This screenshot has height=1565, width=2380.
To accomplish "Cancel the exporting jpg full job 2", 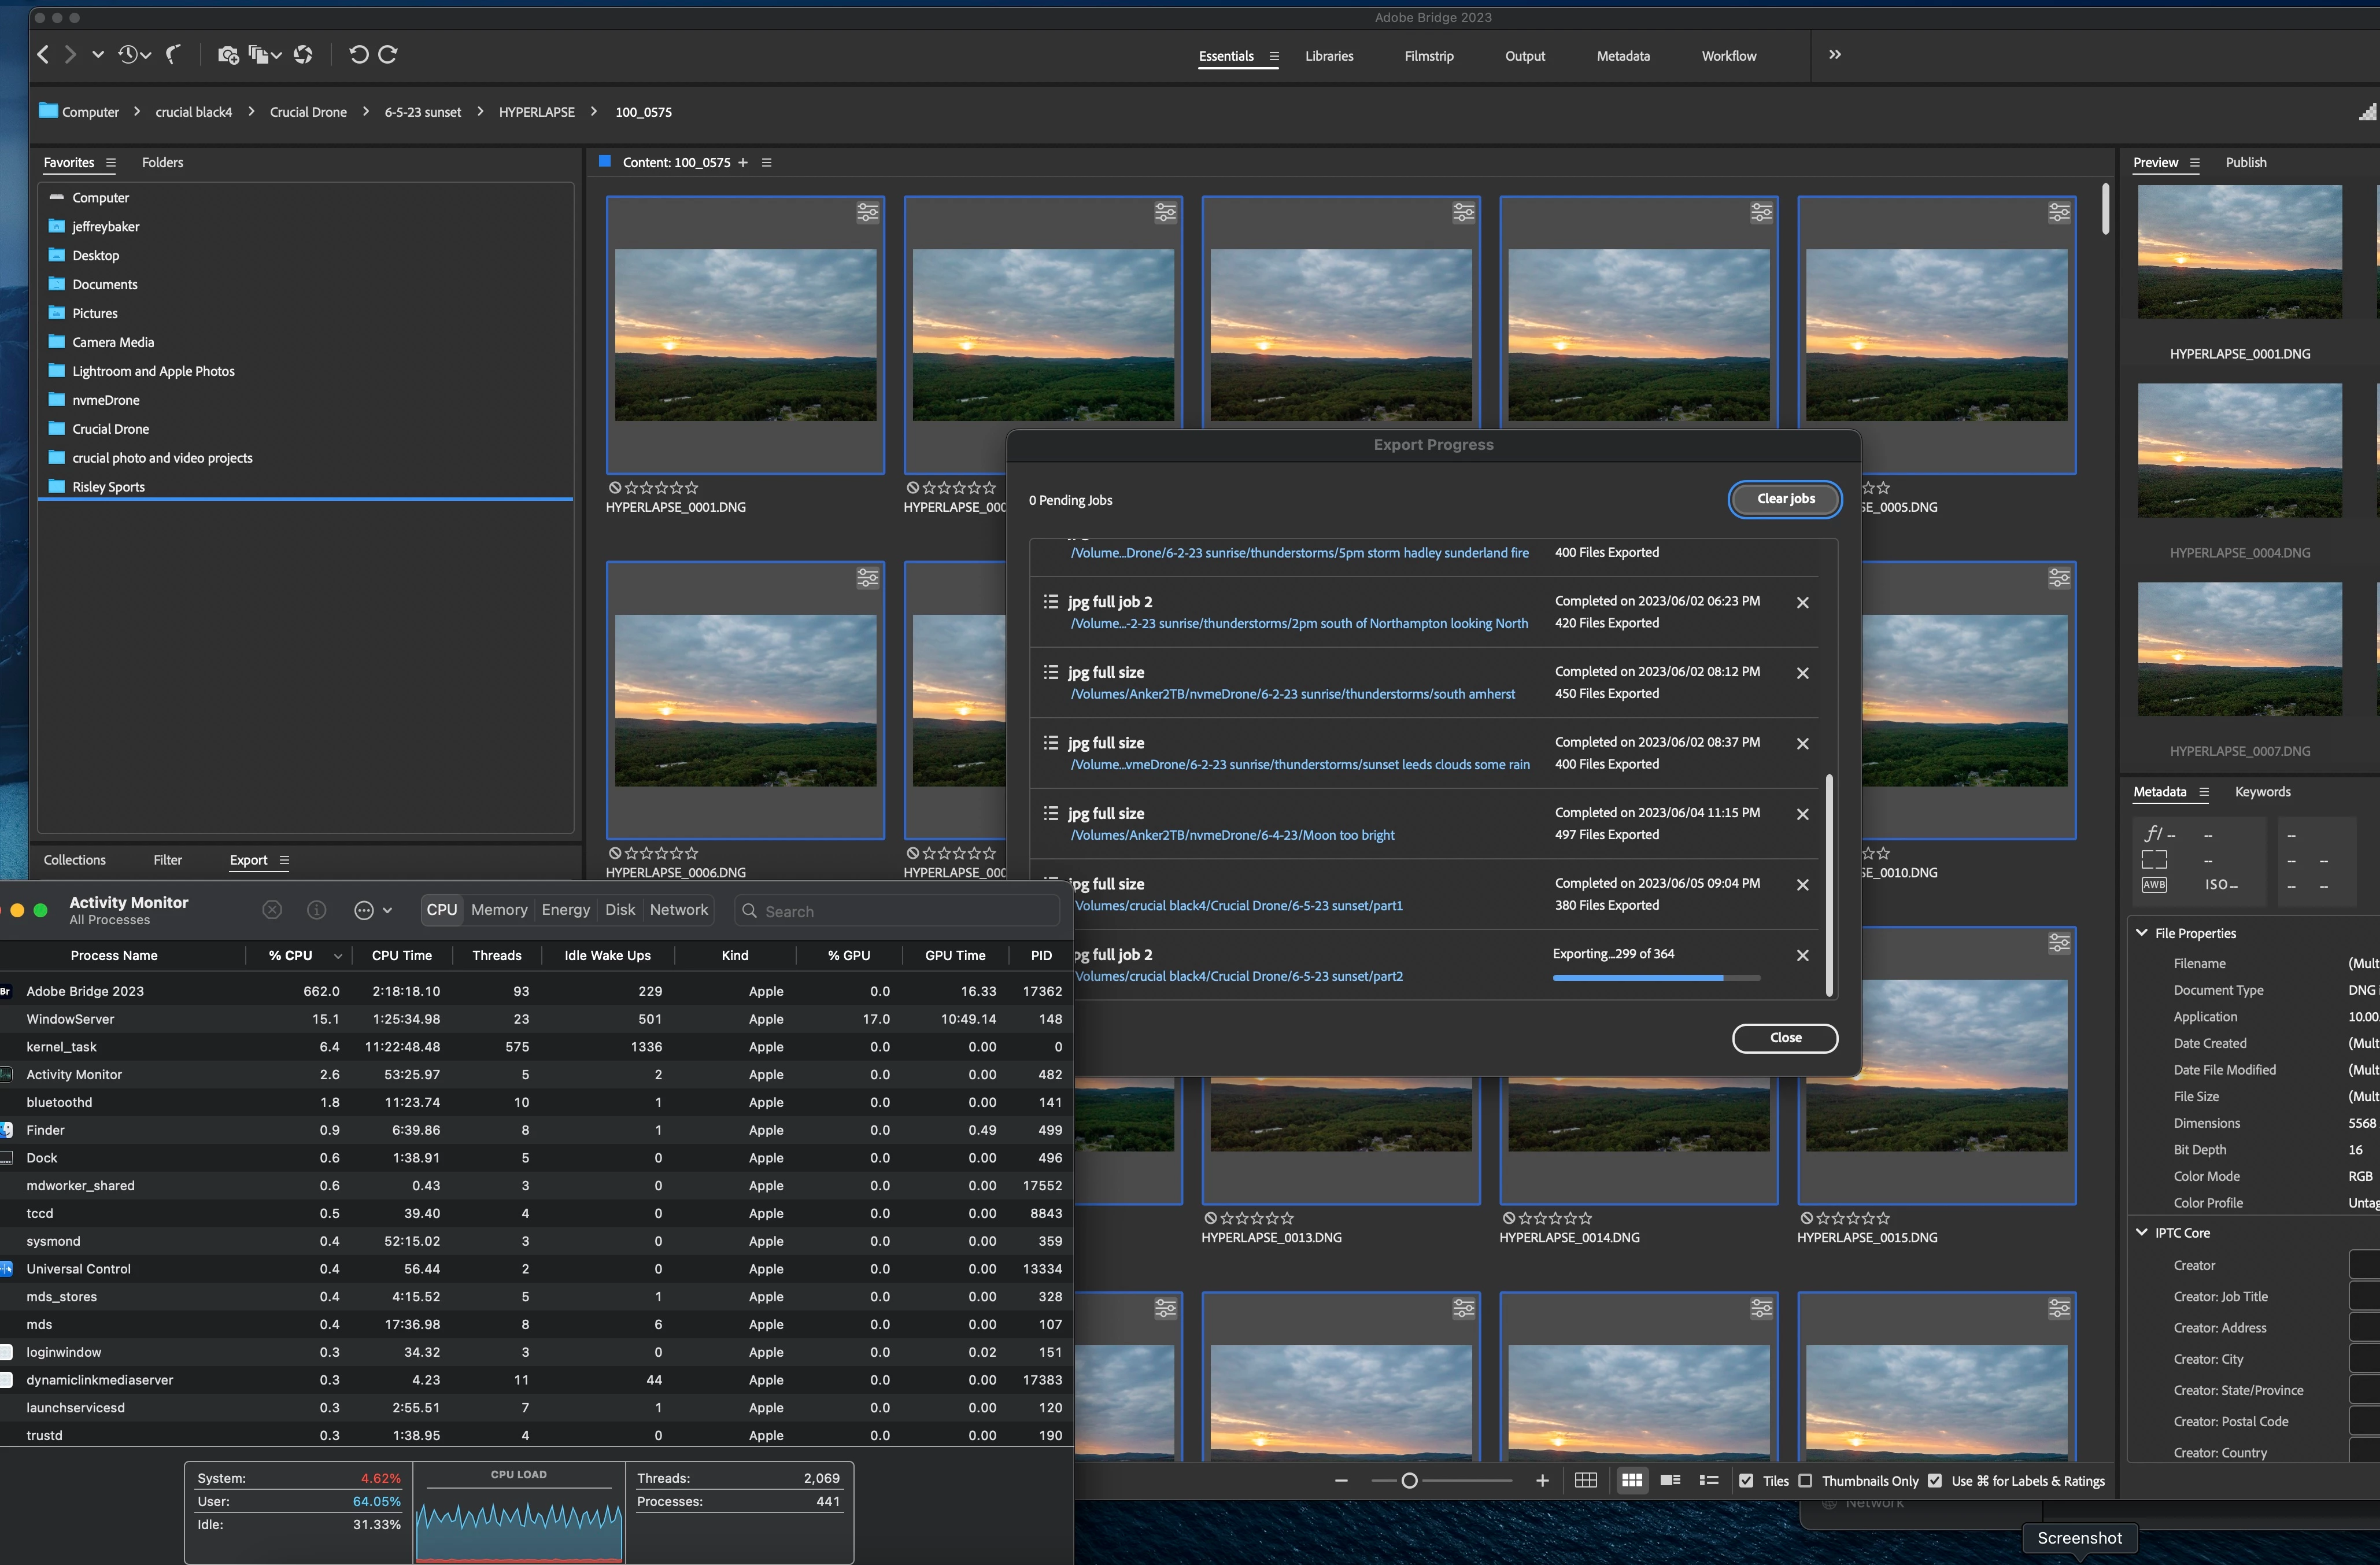I will (x=1802, y=955).
